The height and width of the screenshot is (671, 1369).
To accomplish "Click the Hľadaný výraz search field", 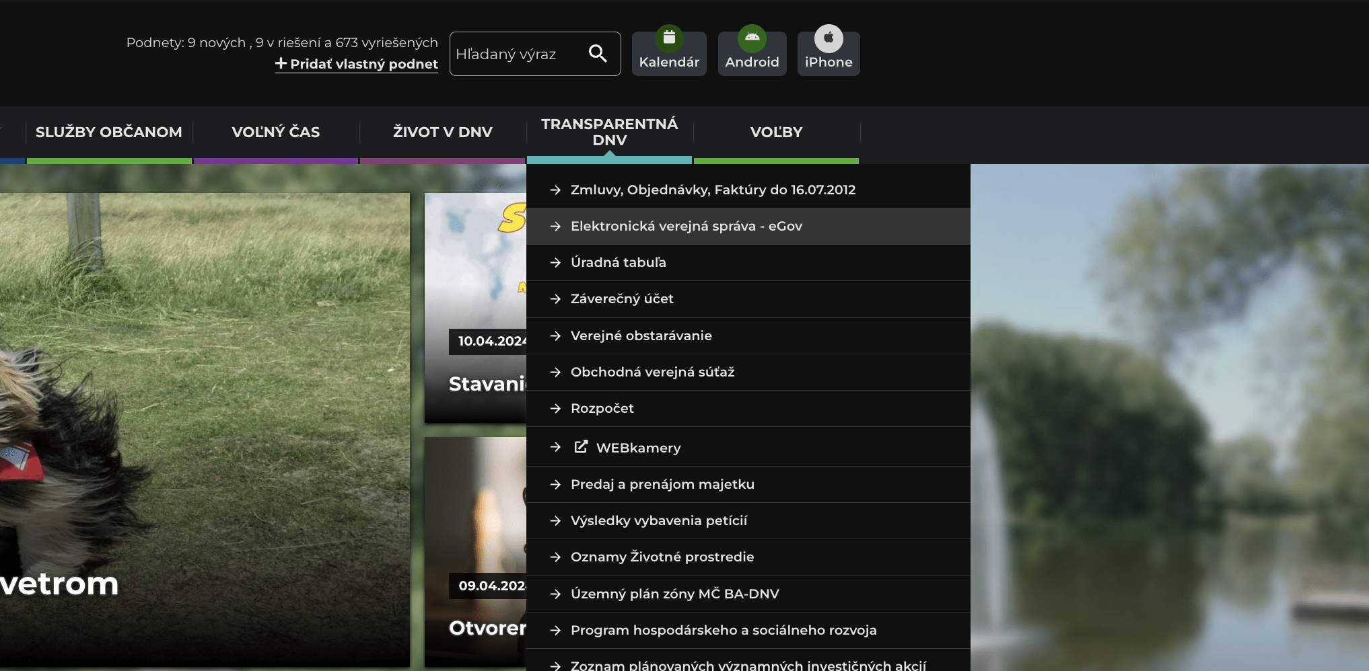I will pyautogui.click(x=515, y=54).
